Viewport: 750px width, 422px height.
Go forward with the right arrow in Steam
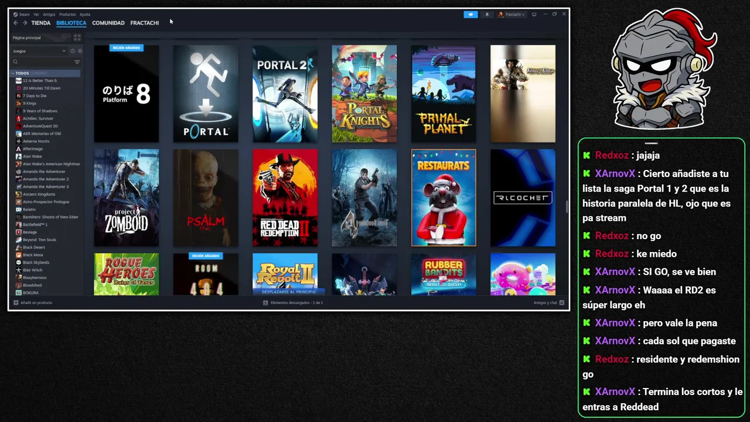pyautogui.click(x=25, y=23)
